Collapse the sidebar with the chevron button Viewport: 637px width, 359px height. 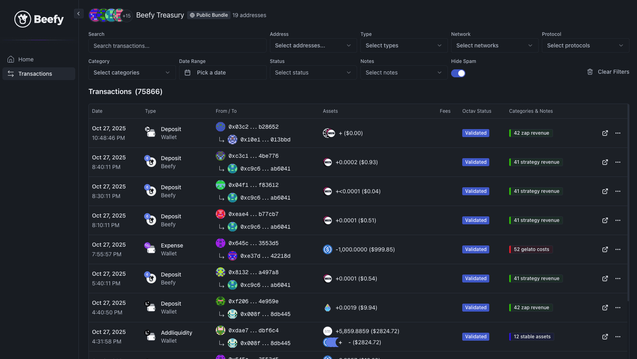pyautogui.click(x=78, y=14)
